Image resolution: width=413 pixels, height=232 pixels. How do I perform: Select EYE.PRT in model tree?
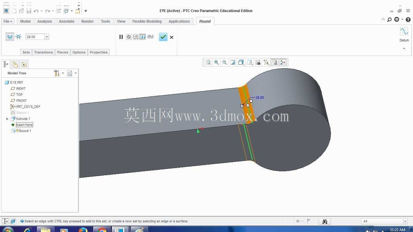coord(17,82)
